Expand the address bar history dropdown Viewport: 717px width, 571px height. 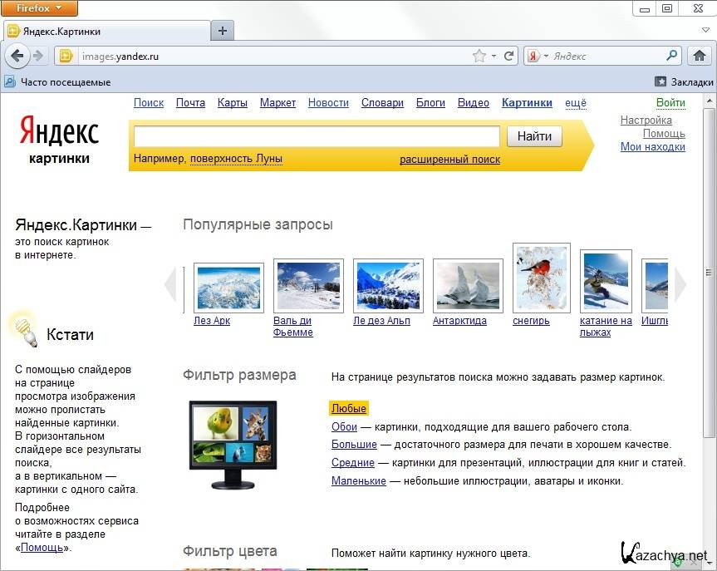tap(495, 57)
